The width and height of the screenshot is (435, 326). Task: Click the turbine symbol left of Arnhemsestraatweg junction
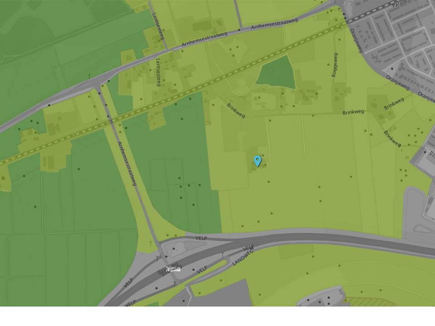89,77
